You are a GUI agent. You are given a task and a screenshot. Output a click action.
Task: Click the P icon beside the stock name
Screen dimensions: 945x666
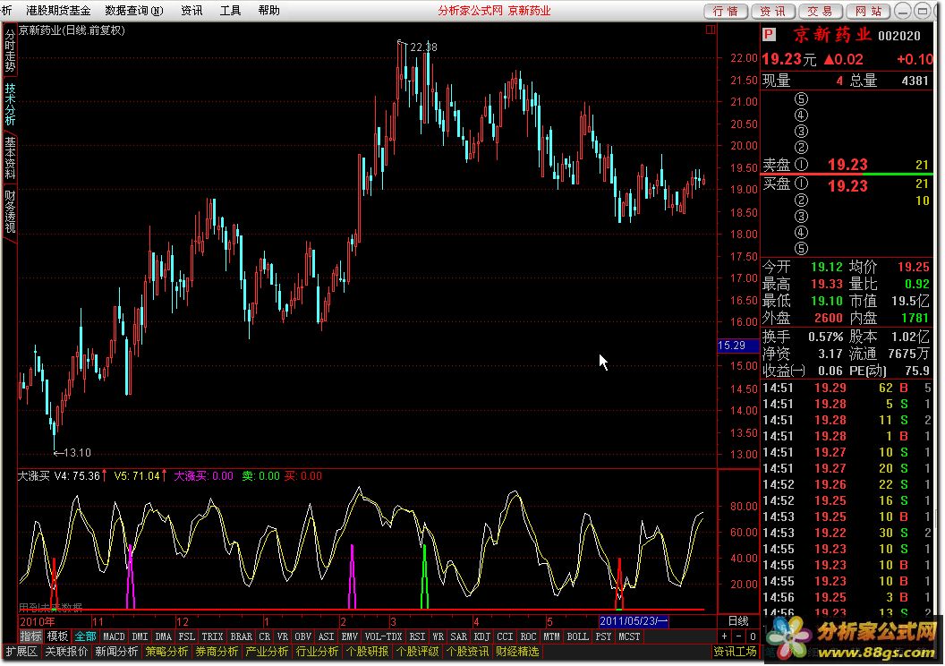click(x=769, y=35)
